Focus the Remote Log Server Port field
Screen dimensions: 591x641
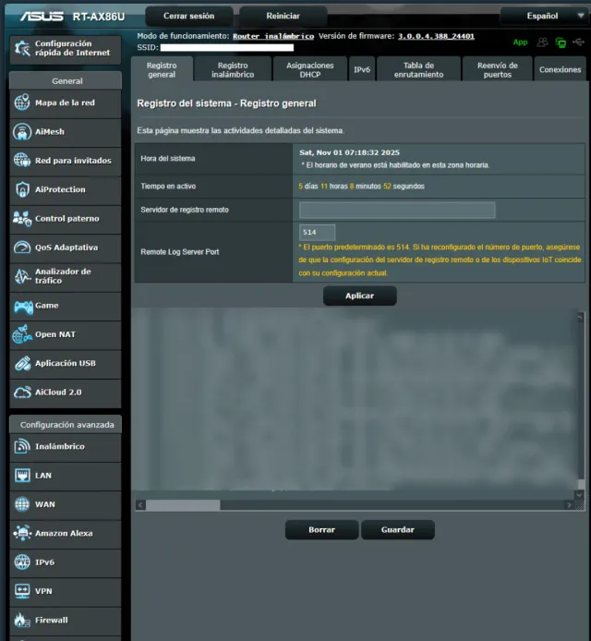317,232
